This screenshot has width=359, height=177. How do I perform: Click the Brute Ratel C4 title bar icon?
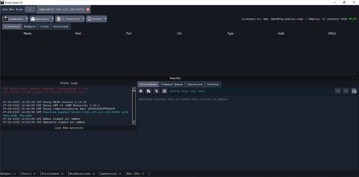(2, 2)
